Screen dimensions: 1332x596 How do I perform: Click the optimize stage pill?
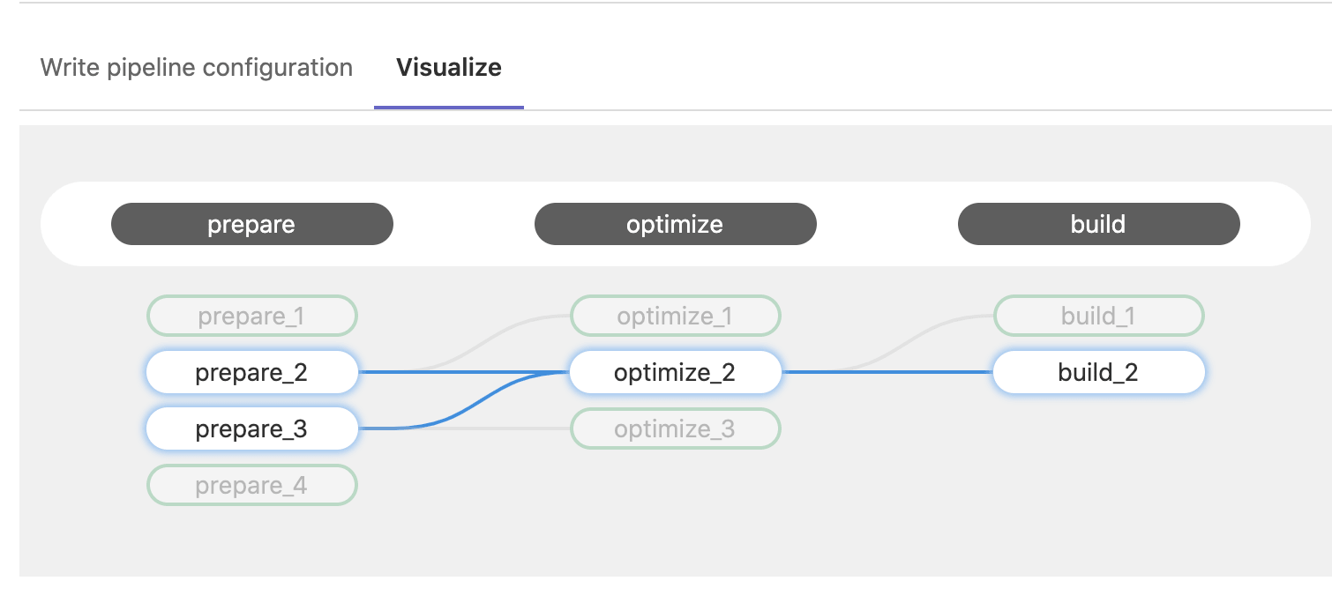click(x=675, y=224)
